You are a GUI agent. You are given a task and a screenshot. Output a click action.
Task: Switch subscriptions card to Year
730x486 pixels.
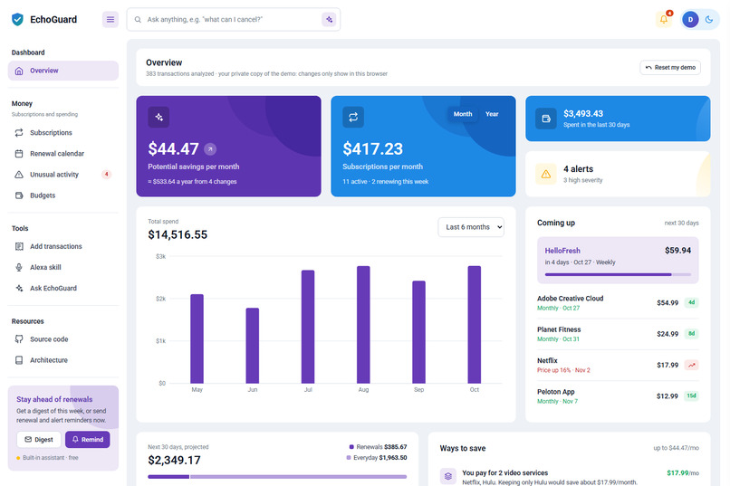492,114
